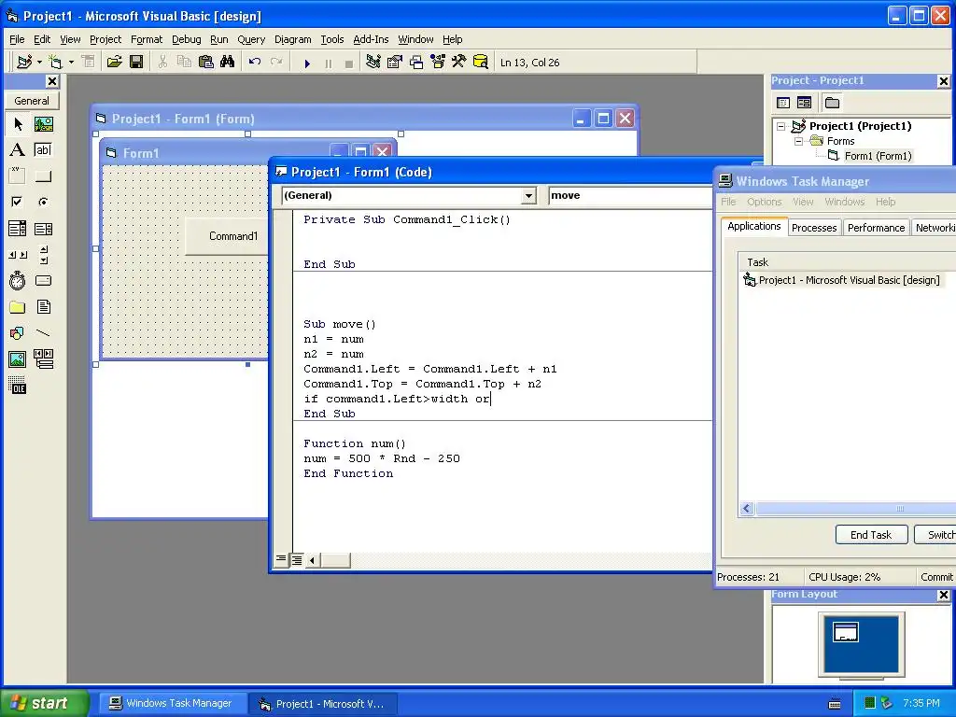Select the FileListBox tool

[x=43, y=306]
